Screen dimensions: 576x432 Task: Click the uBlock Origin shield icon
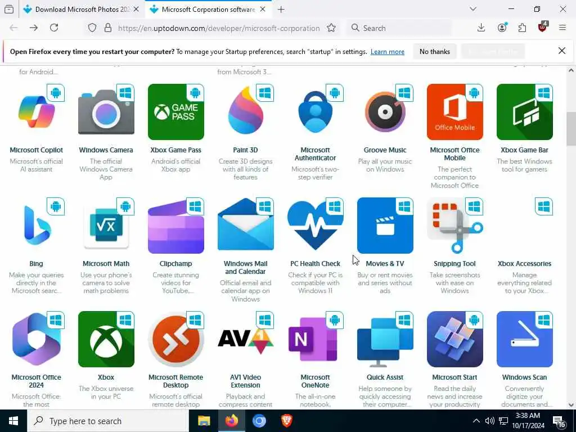543,27
